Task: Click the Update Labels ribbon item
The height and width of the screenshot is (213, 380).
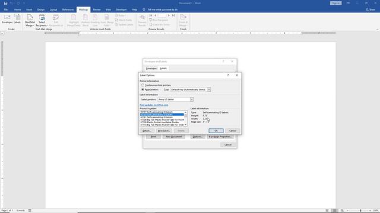Action: (124, 25)
